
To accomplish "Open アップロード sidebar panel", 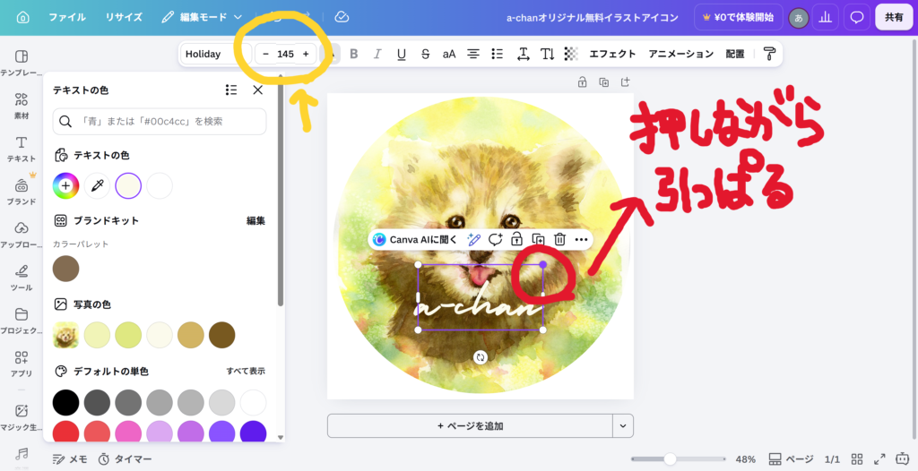I will (22, 235).
